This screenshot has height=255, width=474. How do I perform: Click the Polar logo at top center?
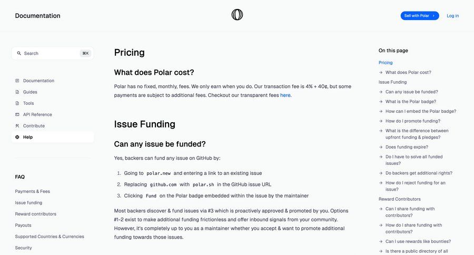(x=237, y=15)
